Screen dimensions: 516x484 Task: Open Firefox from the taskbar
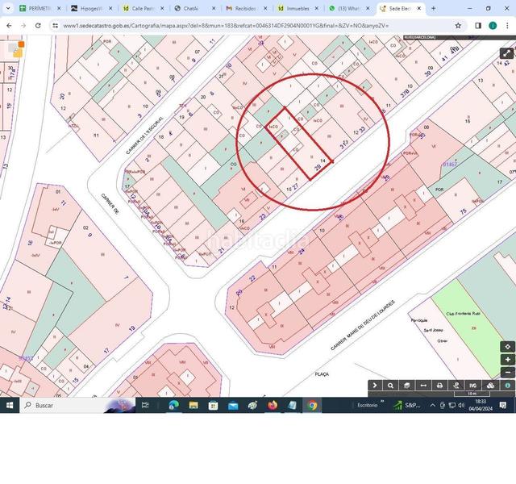[x=273, y=405]
